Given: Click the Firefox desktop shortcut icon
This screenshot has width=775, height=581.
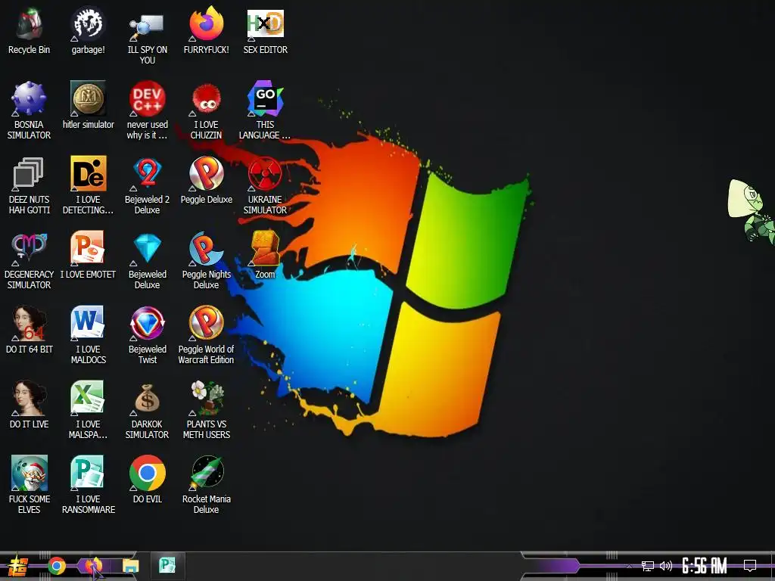Looking at the screenshot, I should pos(206,24).
